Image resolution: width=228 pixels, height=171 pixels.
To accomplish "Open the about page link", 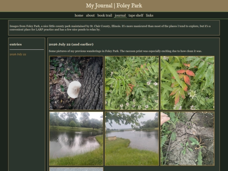I will 90,16.
